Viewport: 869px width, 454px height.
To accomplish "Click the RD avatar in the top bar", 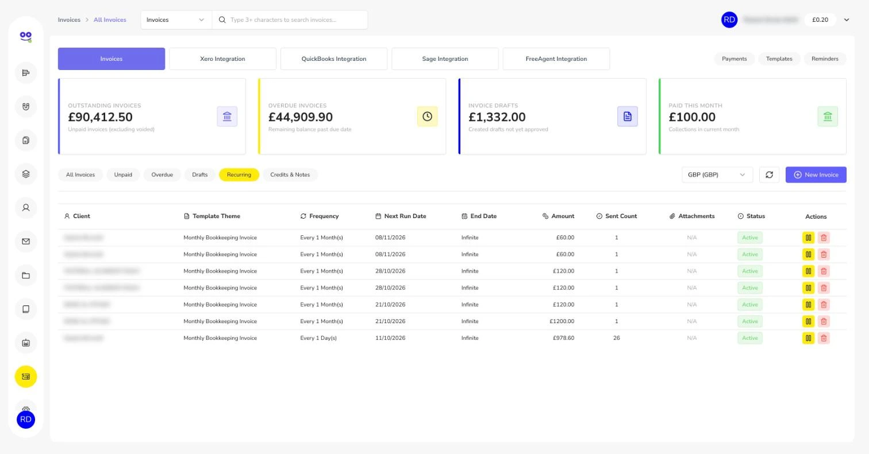I will coord(729,20).
